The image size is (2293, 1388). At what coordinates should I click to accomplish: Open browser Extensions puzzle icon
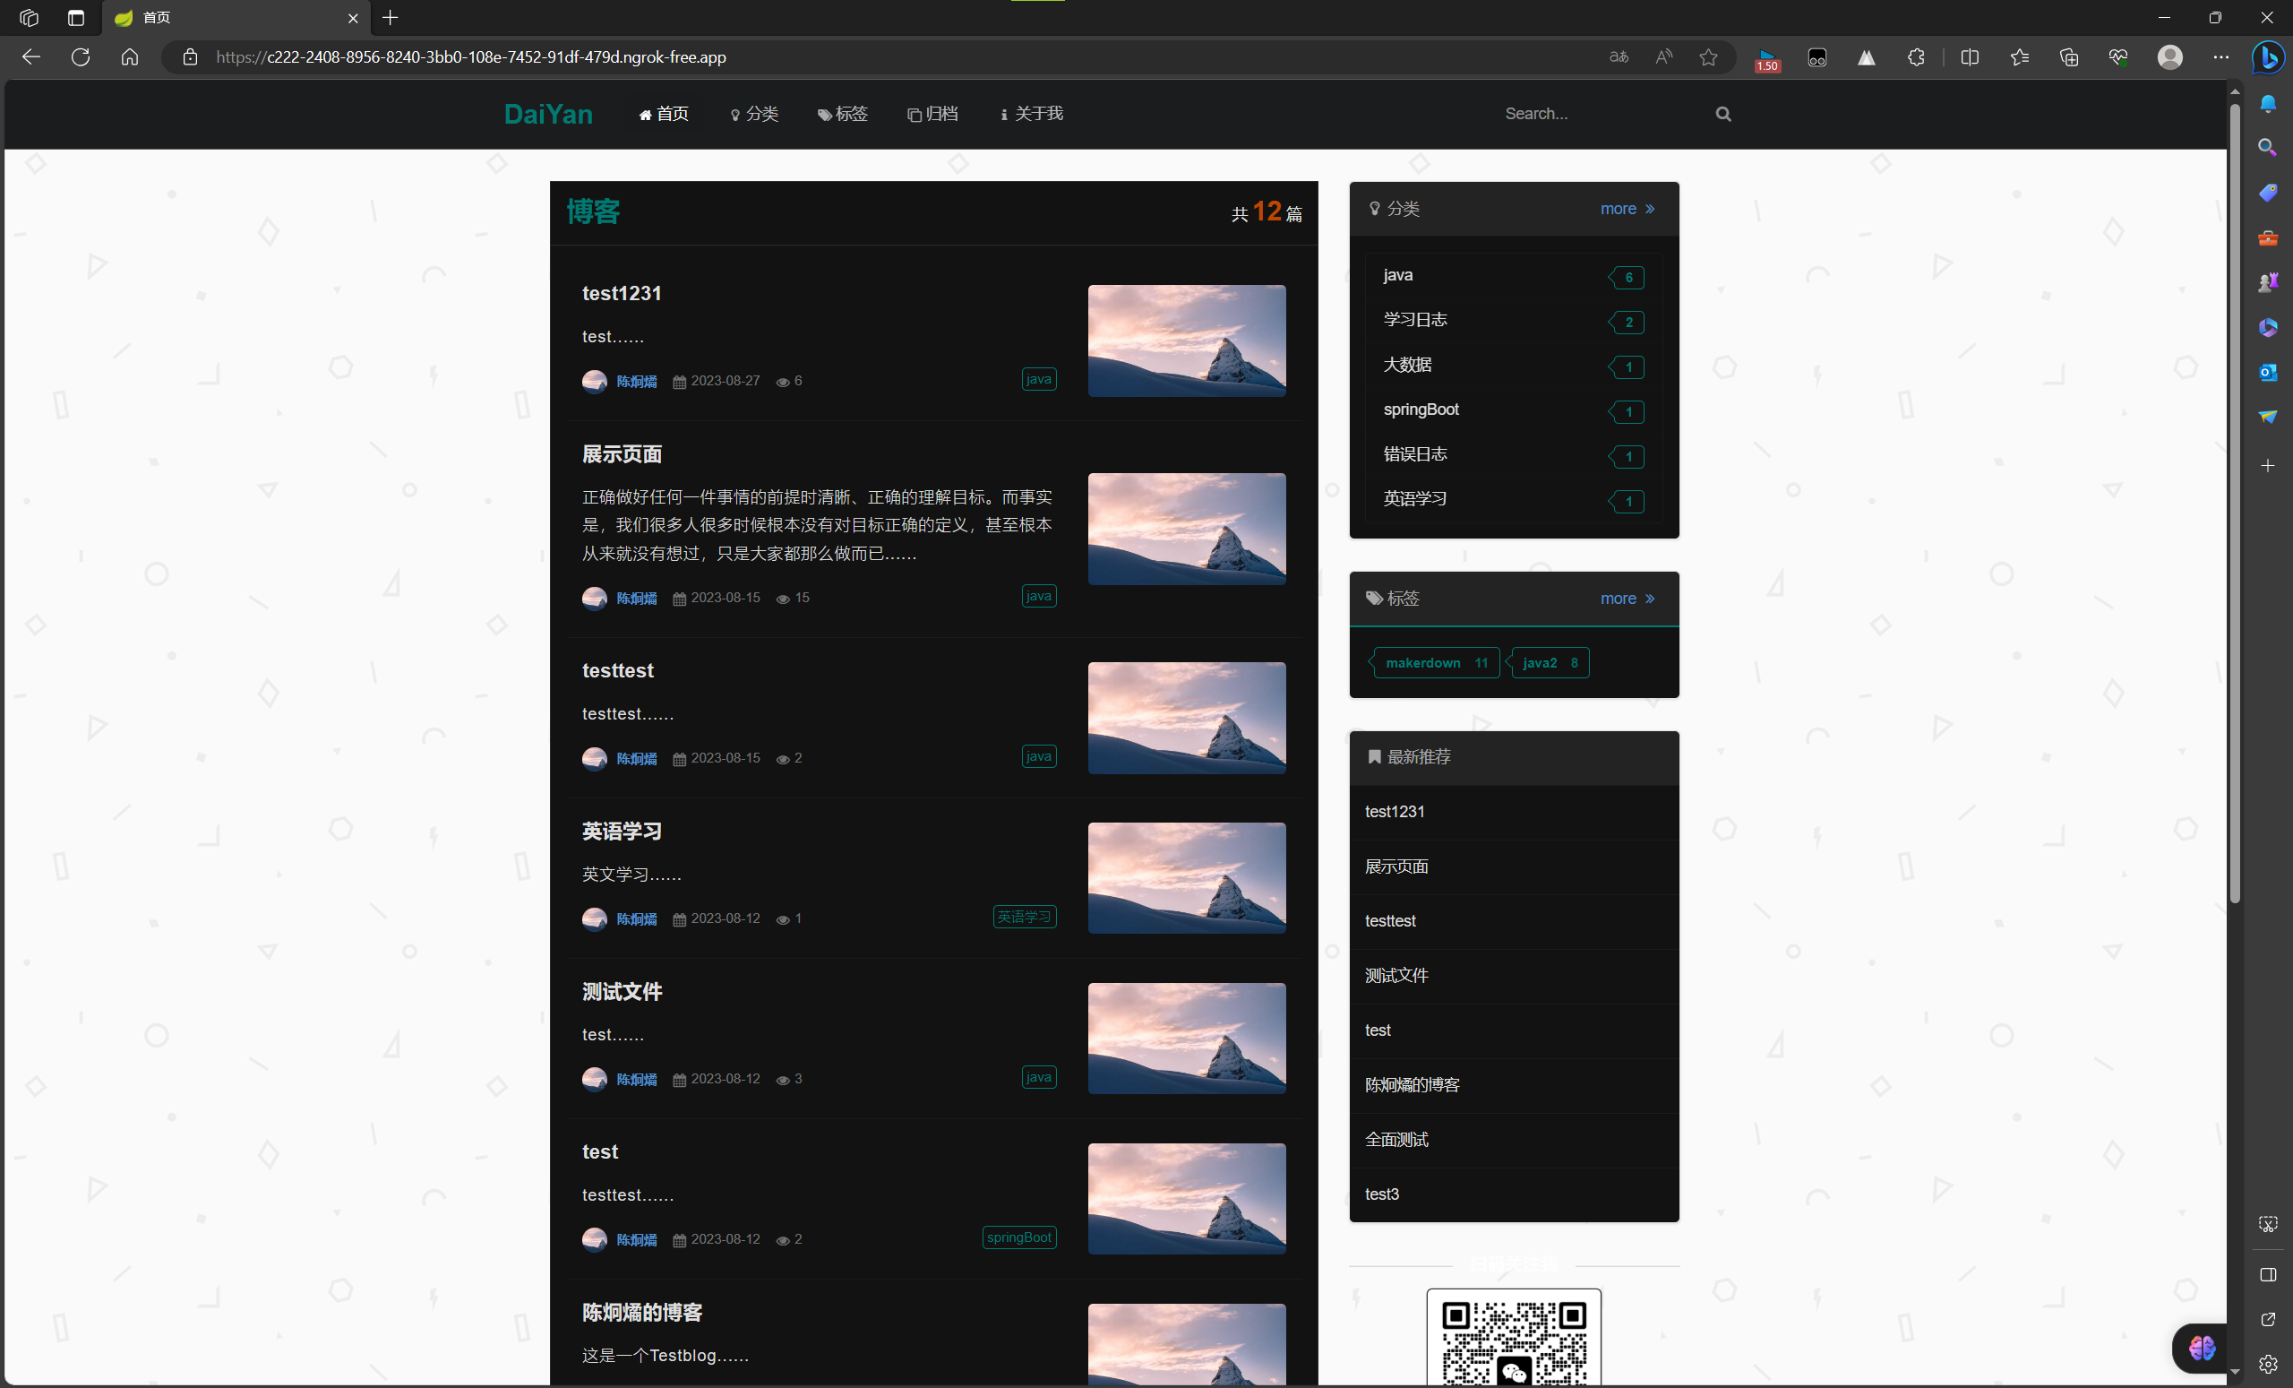(x=1915, y=56)
